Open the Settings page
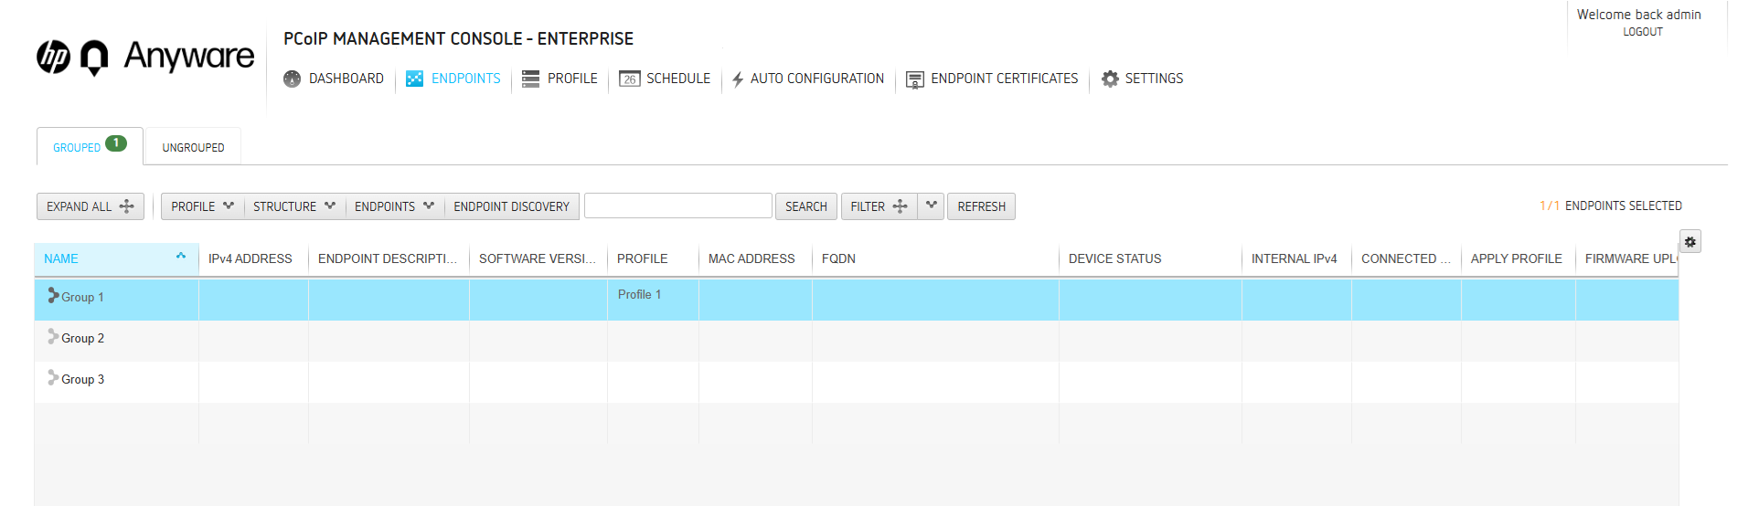 point(1154,79)
